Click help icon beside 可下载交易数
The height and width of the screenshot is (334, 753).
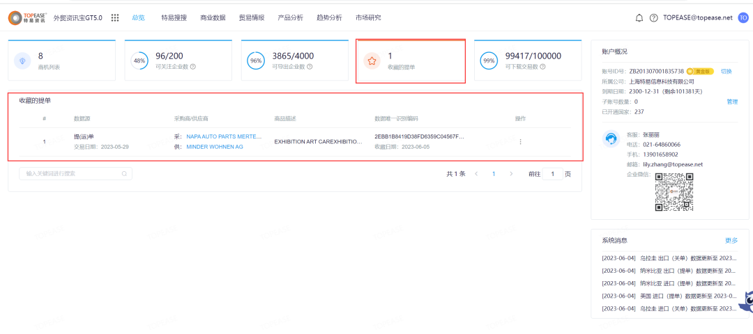tap(542, 67)
